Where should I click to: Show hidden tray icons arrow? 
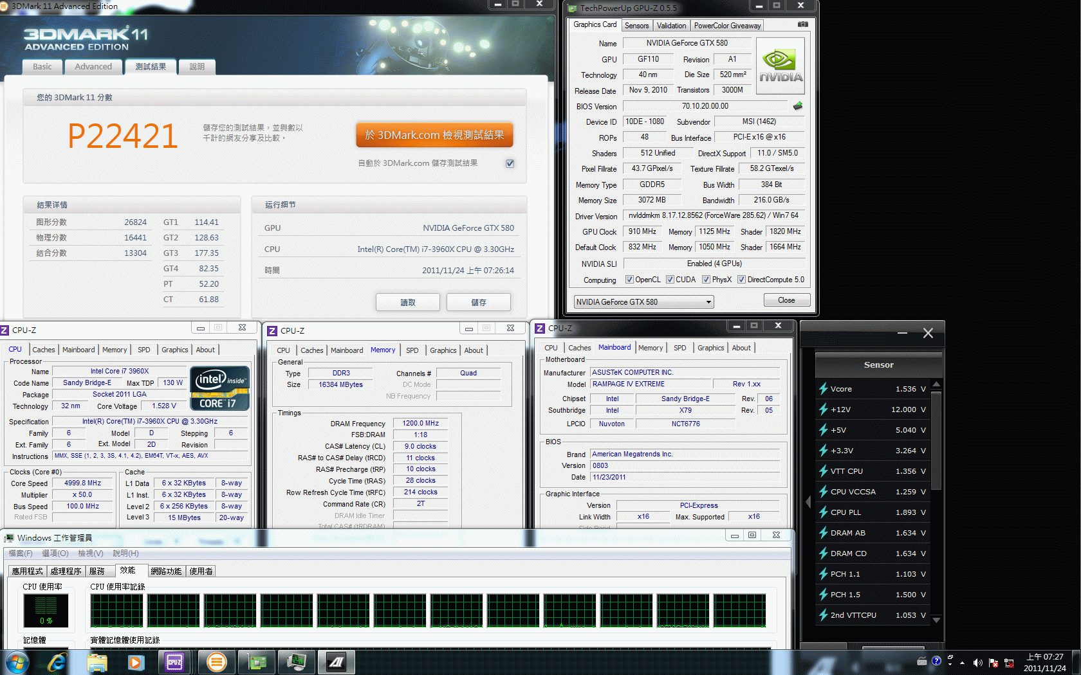point(963,663)
